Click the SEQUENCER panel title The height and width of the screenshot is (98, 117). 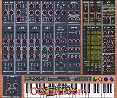[x=93, y=28]
